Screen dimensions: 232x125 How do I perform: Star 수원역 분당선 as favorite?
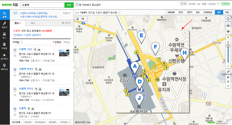coord(15,76)
